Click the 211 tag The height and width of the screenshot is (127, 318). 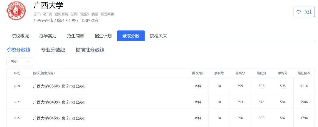coord(37,15)
